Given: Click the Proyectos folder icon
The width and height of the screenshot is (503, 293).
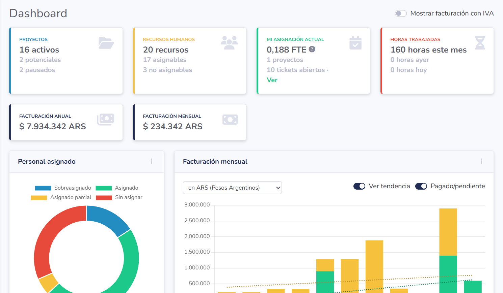Looking at the screenshot, I should click(106, 42).
